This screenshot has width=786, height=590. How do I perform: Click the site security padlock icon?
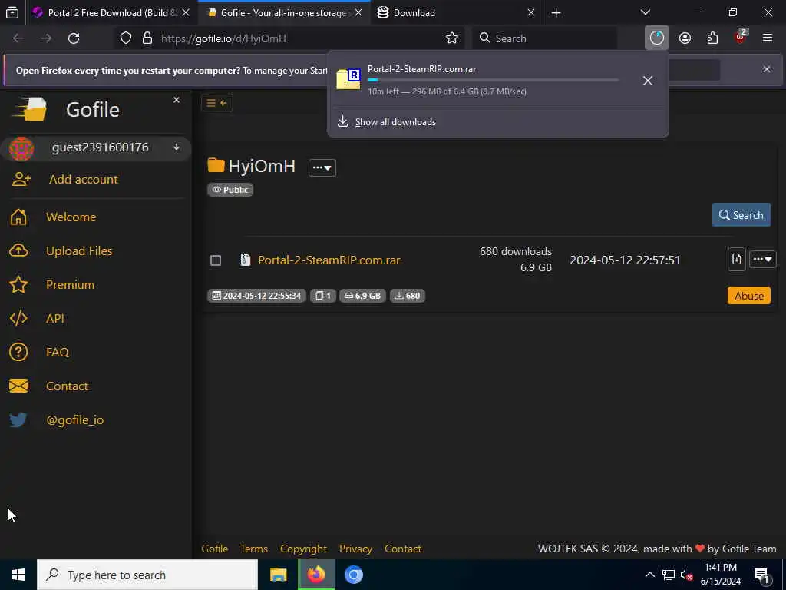tap(147, 38)
